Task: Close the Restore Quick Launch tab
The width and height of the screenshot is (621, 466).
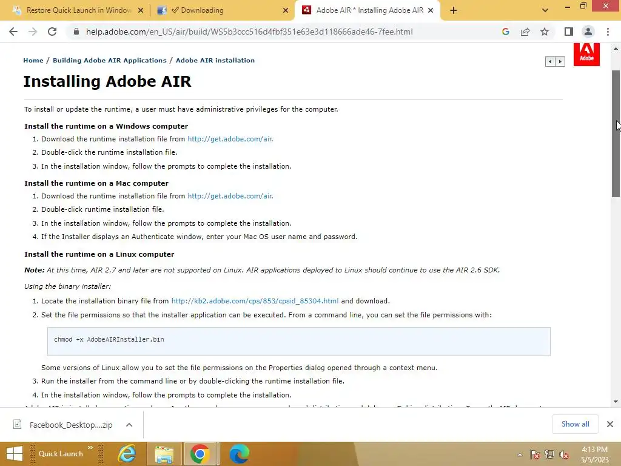Action: 141,11
